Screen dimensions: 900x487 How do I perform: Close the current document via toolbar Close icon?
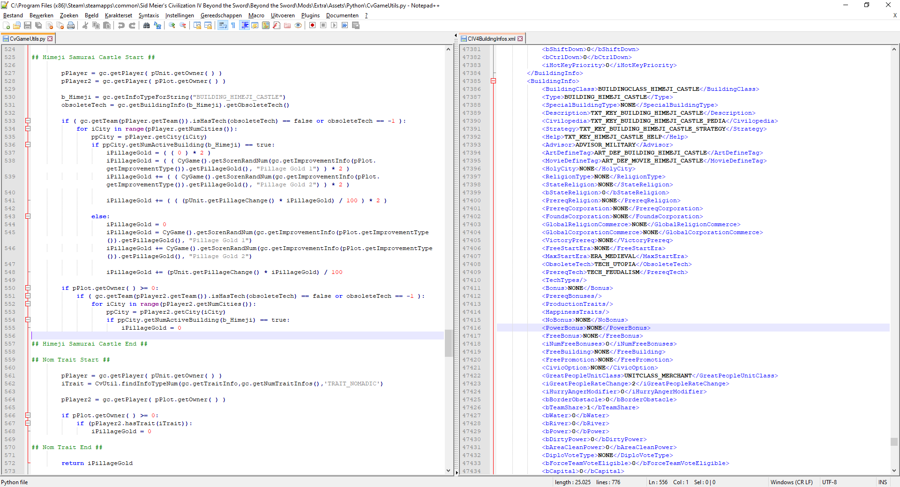click(49, 25)
